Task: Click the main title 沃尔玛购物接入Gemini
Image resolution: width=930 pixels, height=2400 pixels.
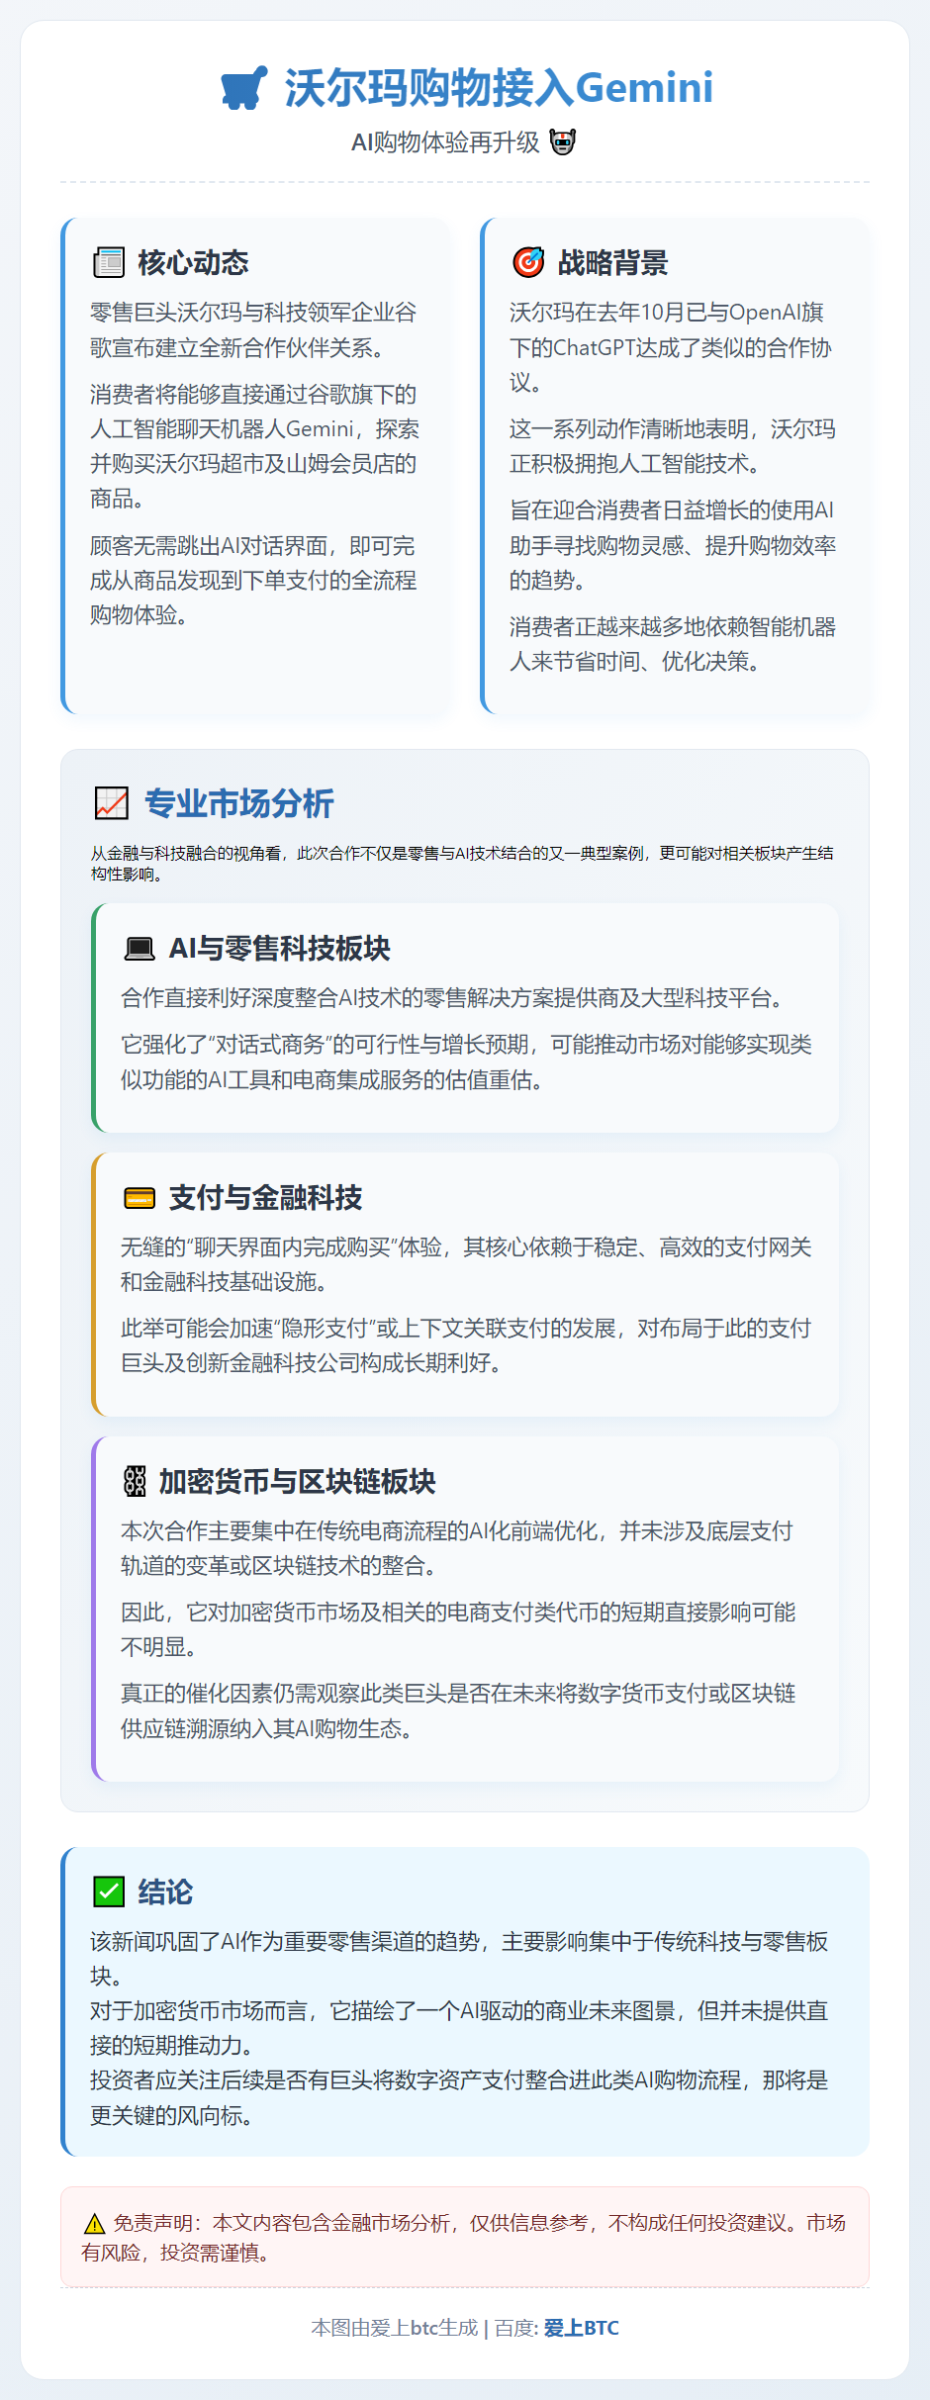Action: (499, 87)
